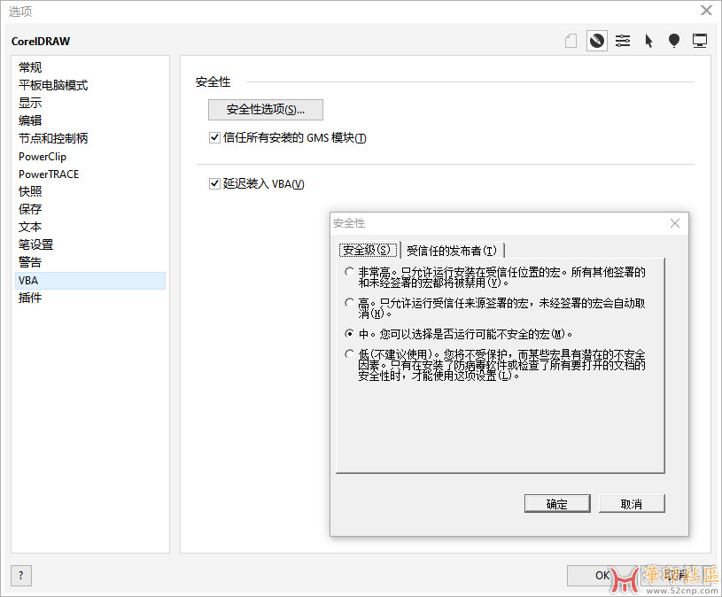
Task: Open the PowerTRACE settings
Action: pos(90,174)
